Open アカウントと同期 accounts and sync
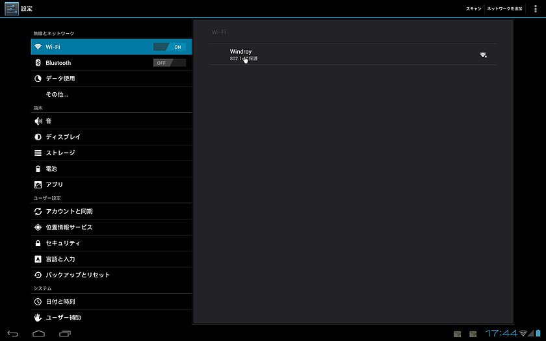Viewport: 546px width, 341px height. (x=111, y=211)
